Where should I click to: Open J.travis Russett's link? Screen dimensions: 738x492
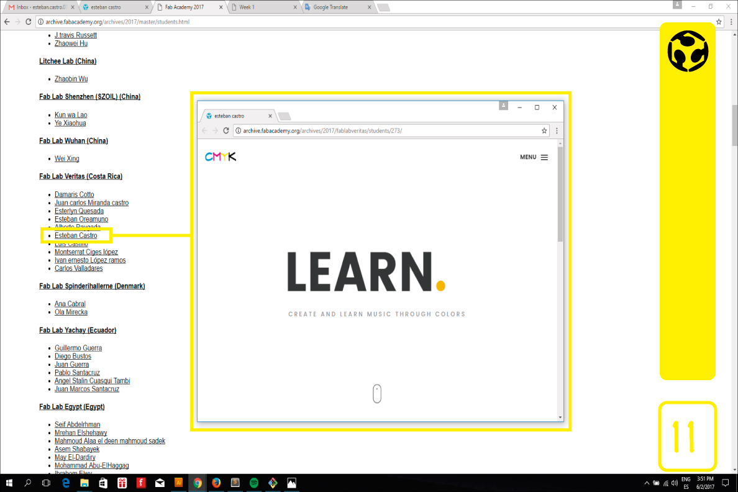76,35
